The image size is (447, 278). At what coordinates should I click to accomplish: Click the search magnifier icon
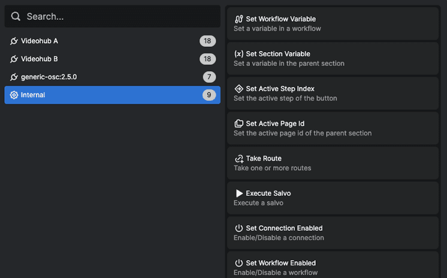click(16, 17)
